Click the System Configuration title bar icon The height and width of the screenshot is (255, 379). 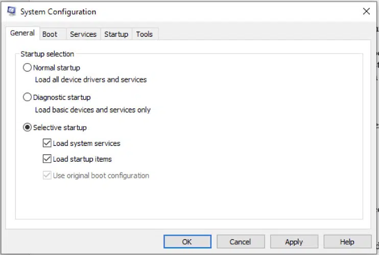coord(11,11)
